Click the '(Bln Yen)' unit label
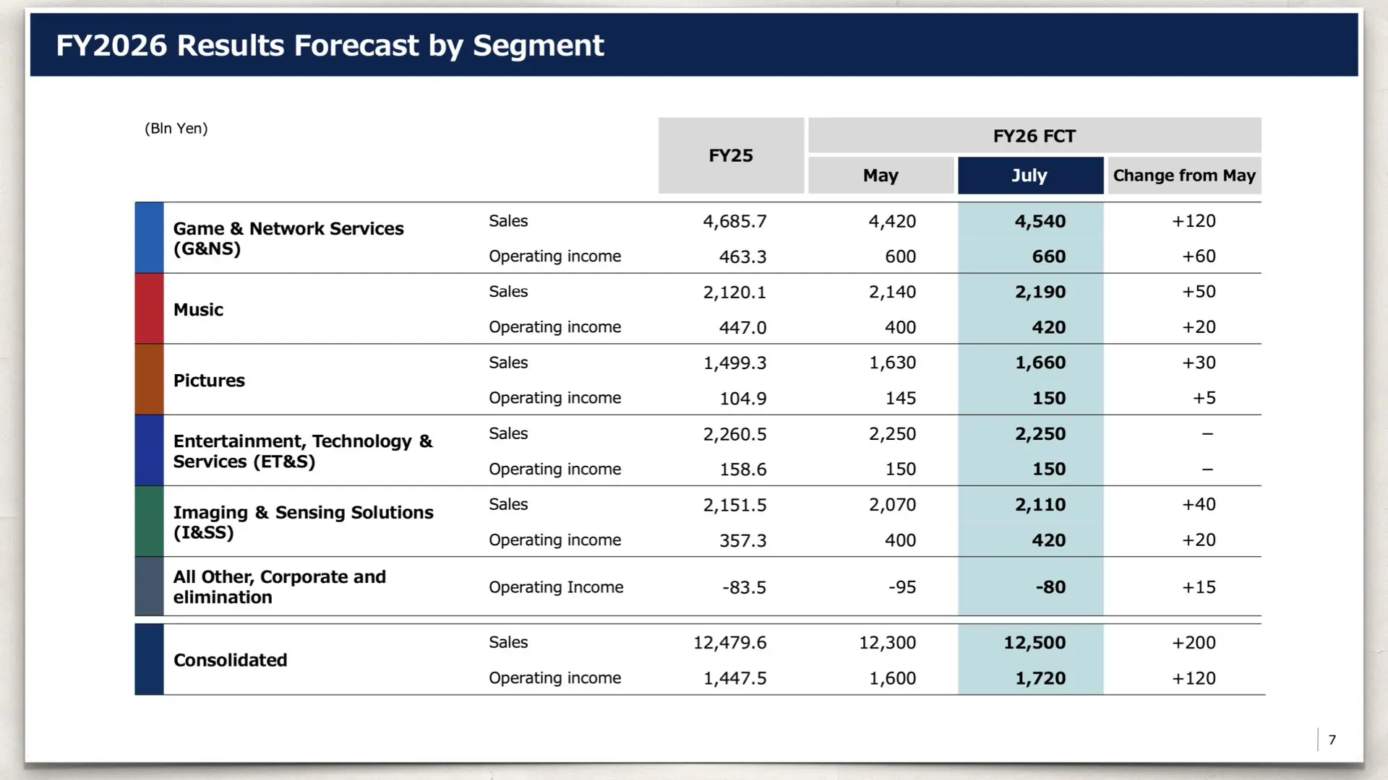The height and width of the screenshot is (780, 1388). tap(176, 129)
